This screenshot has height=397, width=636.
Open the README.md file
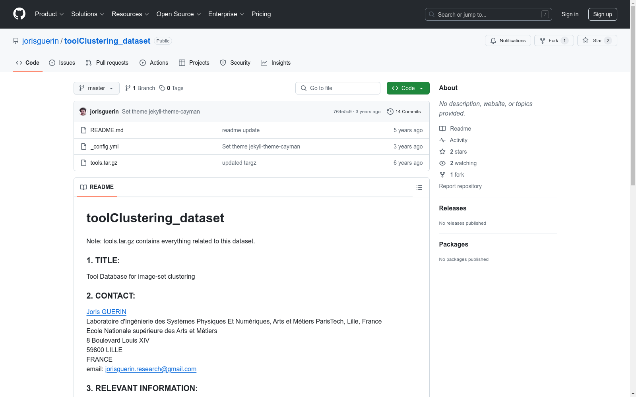click(x=107, y=130)
